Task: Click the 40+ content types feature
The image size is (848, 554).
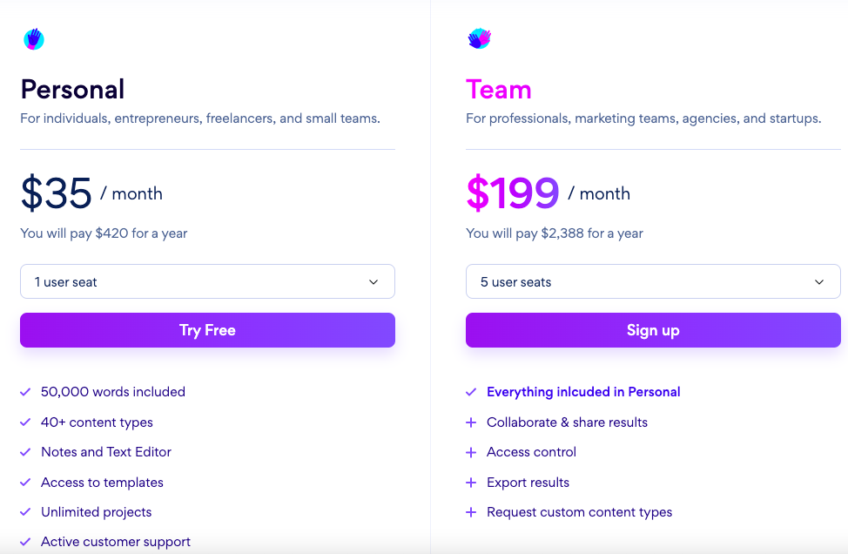Action: (x=97, y=422)
